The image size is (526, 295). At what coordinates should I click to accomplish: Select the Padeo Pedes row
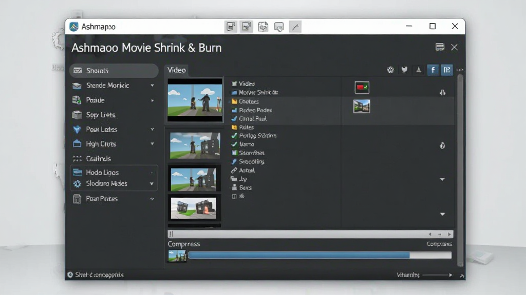click(252, 110)
